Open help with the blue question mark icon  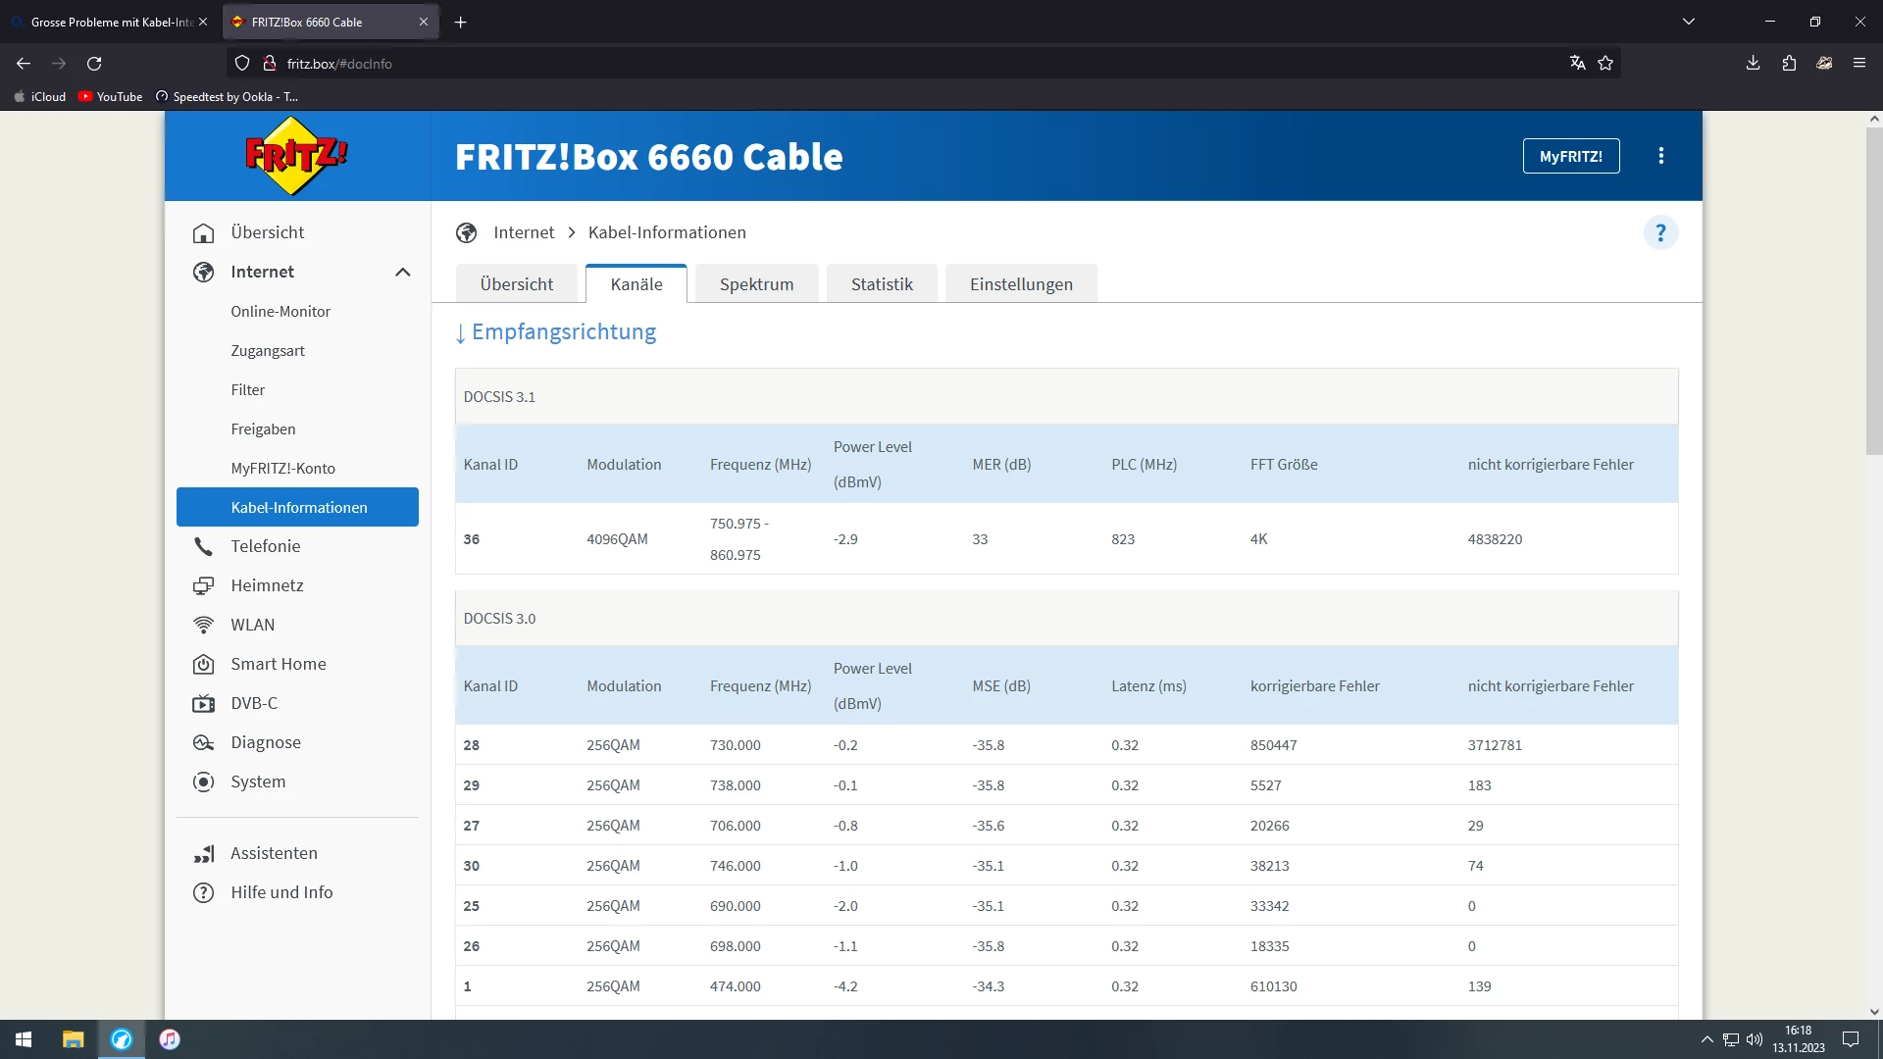(x=1660, y=232)
